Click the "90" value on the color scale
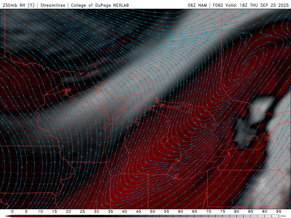 point(265,211)
